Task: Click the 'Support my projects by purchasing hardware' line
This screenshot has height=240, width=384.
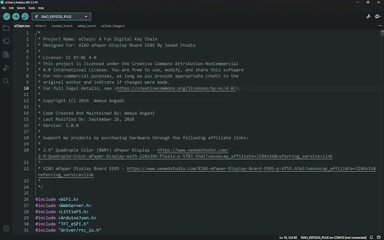Action: point(146,138)
